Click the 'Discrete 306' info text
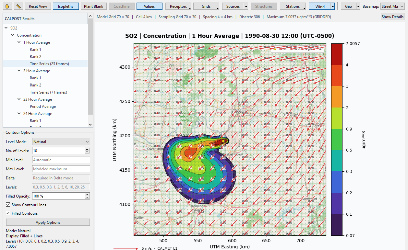Image resolution: width=408 pixels, height=250 pixels. pos(249,17)
